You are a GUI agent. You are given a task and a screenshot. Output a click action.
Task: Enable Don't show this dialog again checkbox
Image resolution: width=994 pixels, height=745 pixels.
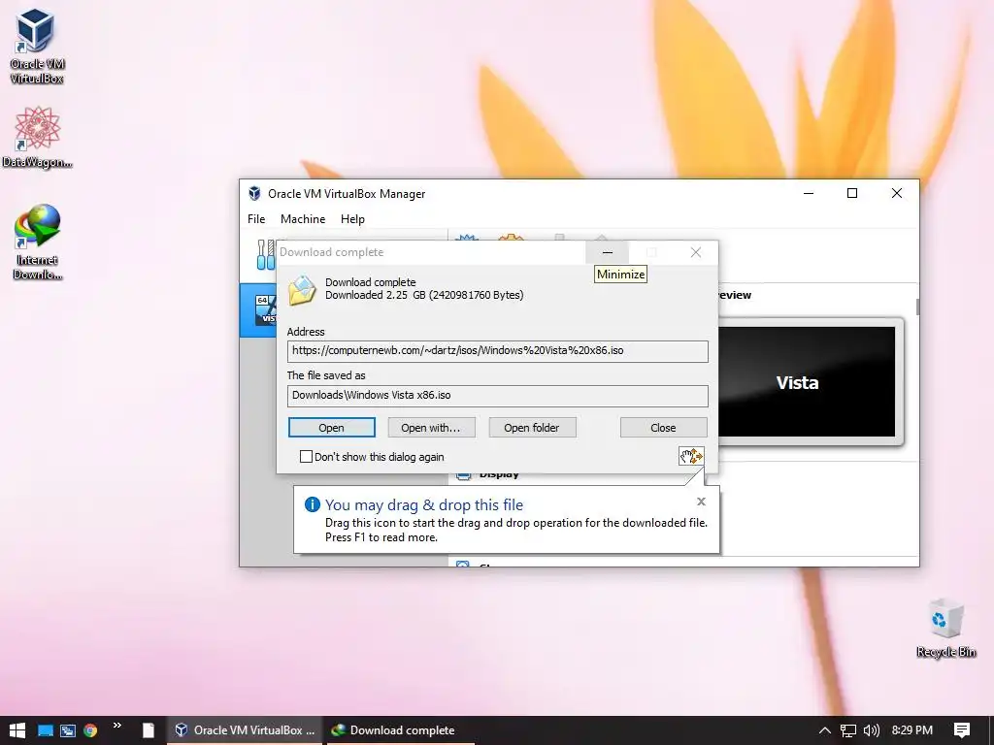tap(306, 456)
